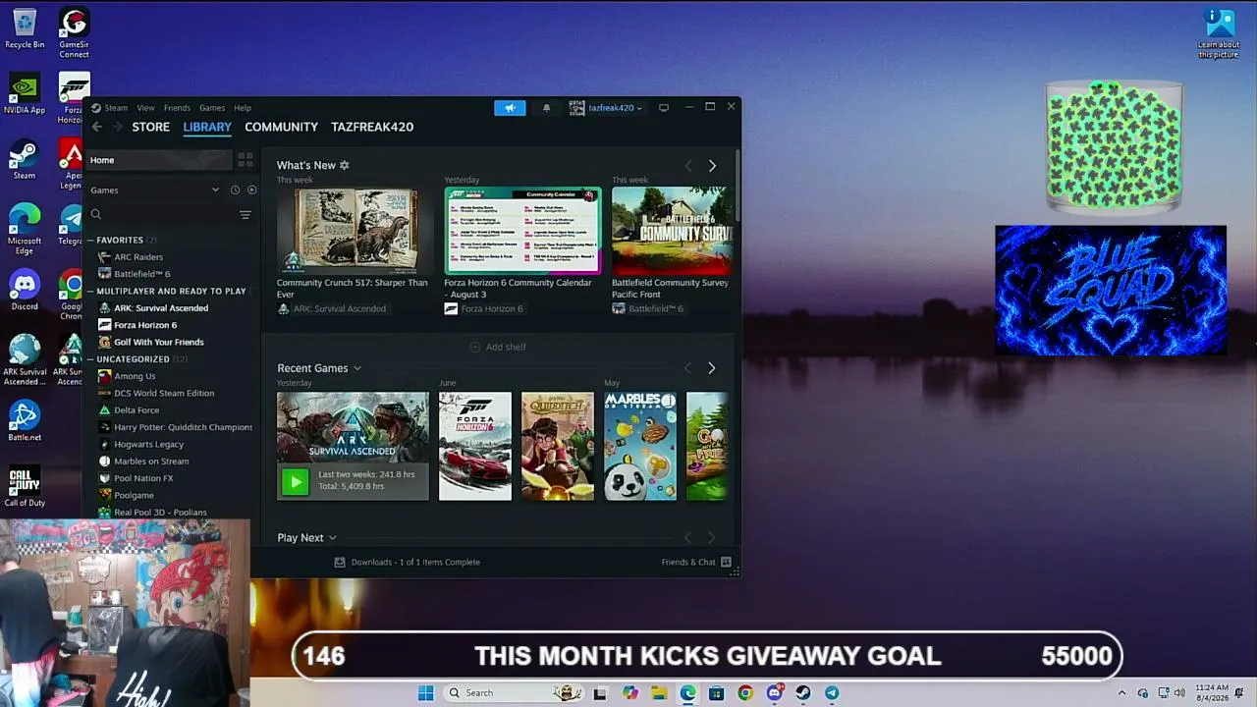
Task: Click the What's New settings gear
Action: coord(345,165)
